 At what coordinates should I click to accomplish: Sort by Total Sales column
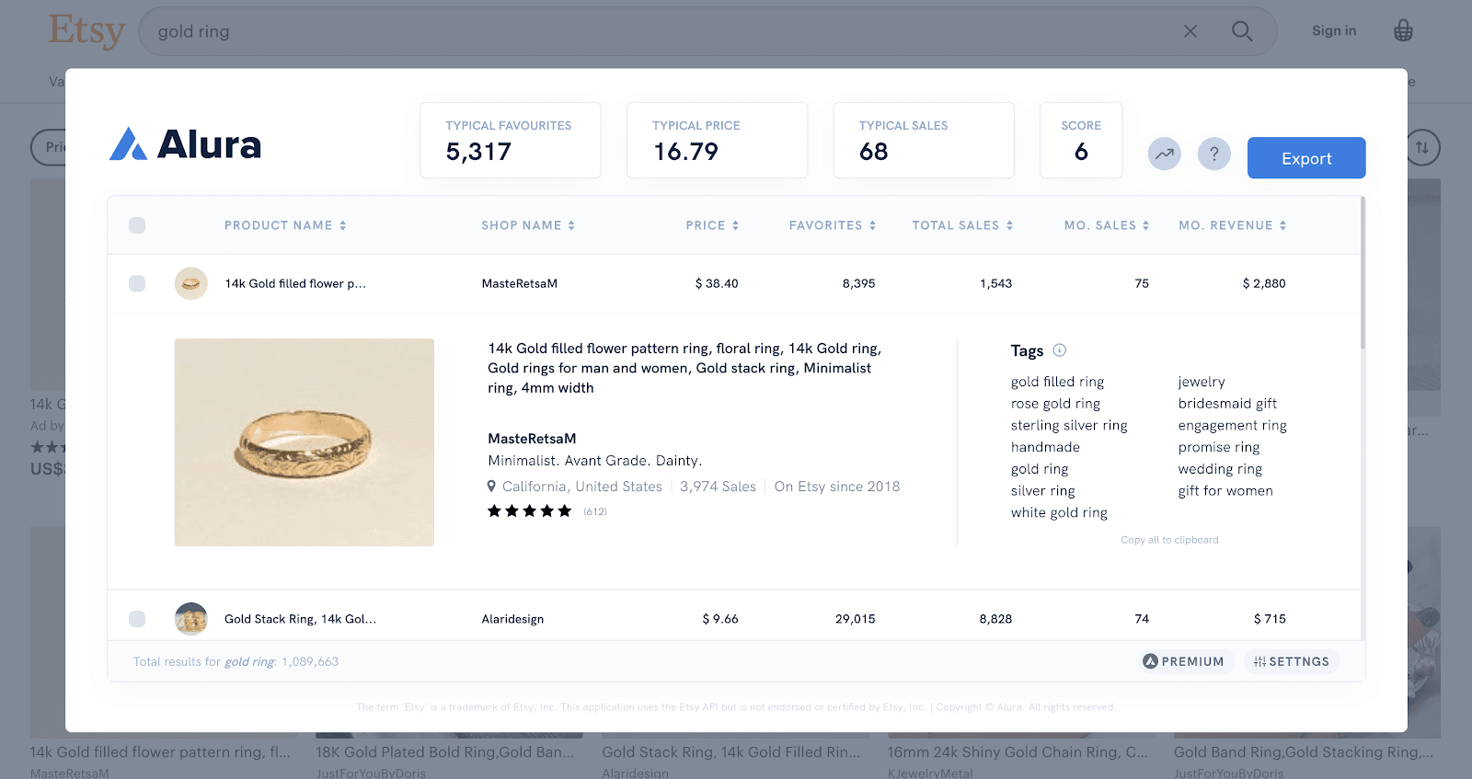(x=962, y=225)
